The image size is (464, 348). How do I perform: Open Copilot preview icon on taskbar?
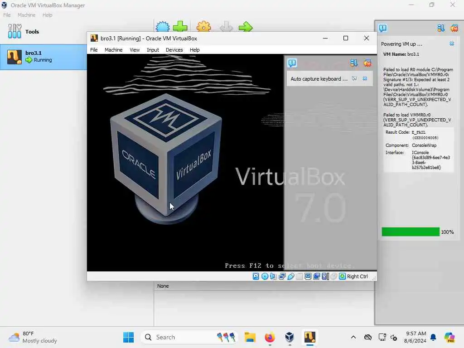[x=449, y=337]
